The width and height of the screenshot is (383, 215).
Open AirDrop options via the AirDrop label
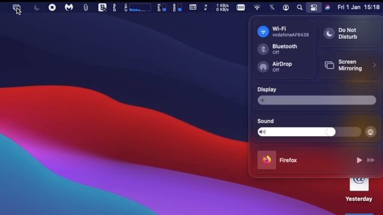point(282,64)
